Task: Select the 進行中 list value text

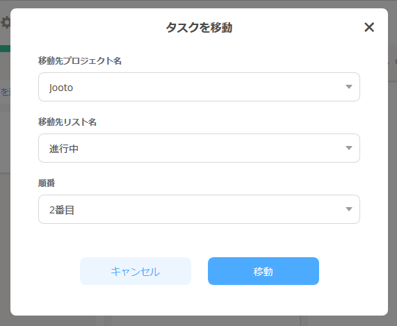Action: coord(64,149)
